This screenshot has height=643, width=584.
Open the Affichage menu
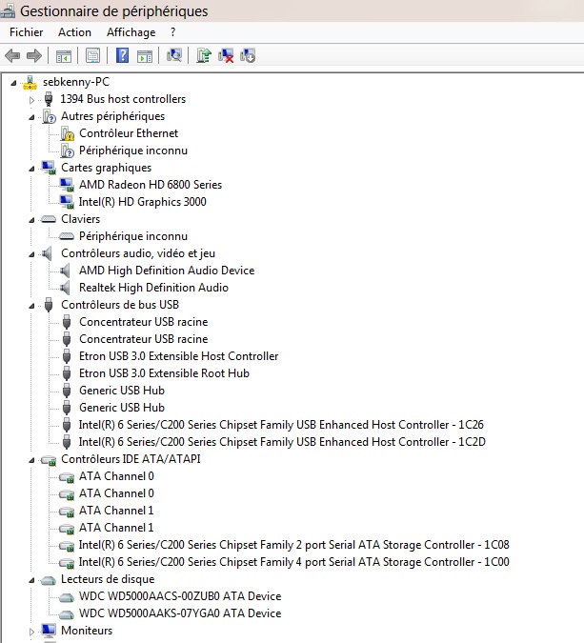pyautogui.click(x=131, y=32)
